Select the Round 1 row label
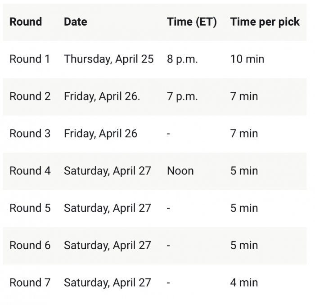 tap(30, 59)
